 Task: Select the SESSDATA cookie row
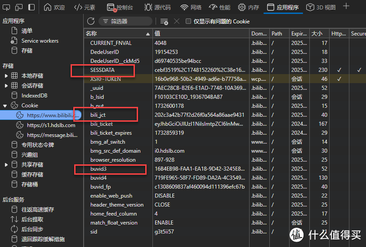pyautogui.click(x=103, y=70)
